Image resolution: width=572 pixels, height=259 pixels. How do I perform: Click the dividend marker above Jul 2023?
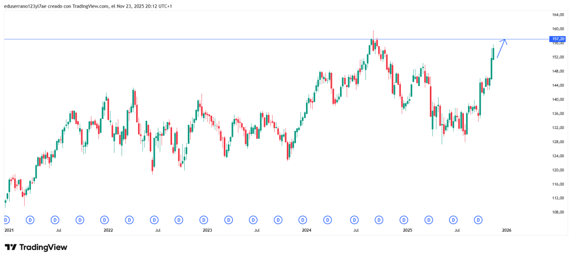point(253,220)
